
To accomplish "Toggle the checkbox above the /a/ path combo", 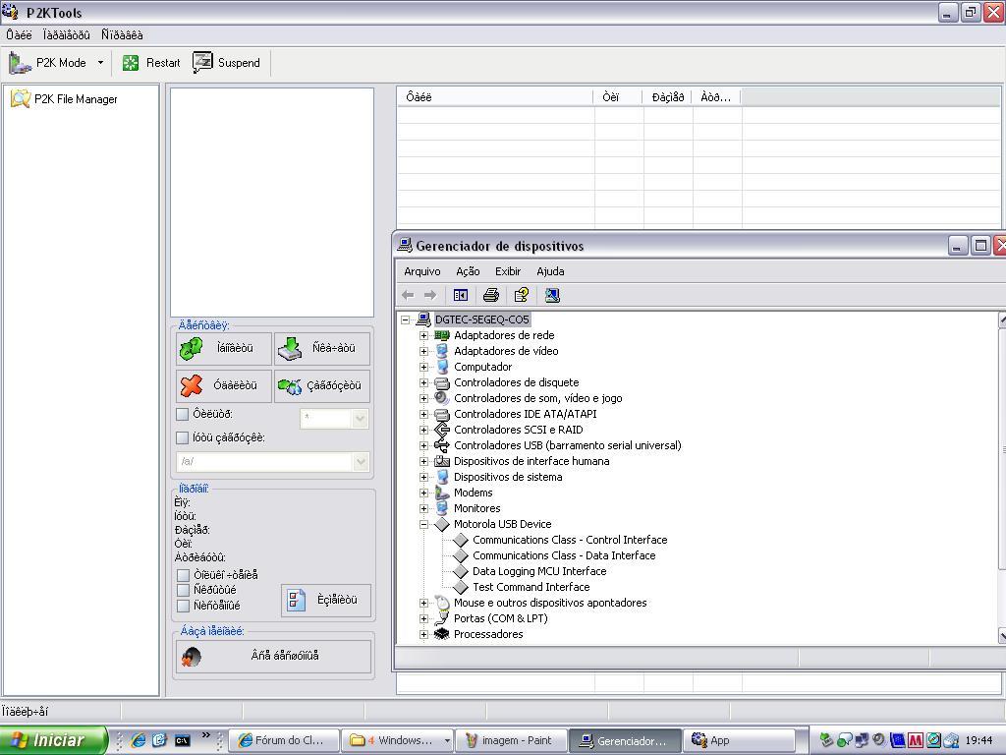I will [x=182, y=437].
